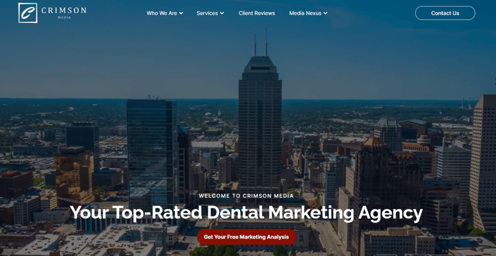Click the Contact Us button
496x256 pixels.
click(x=445, y=13)
